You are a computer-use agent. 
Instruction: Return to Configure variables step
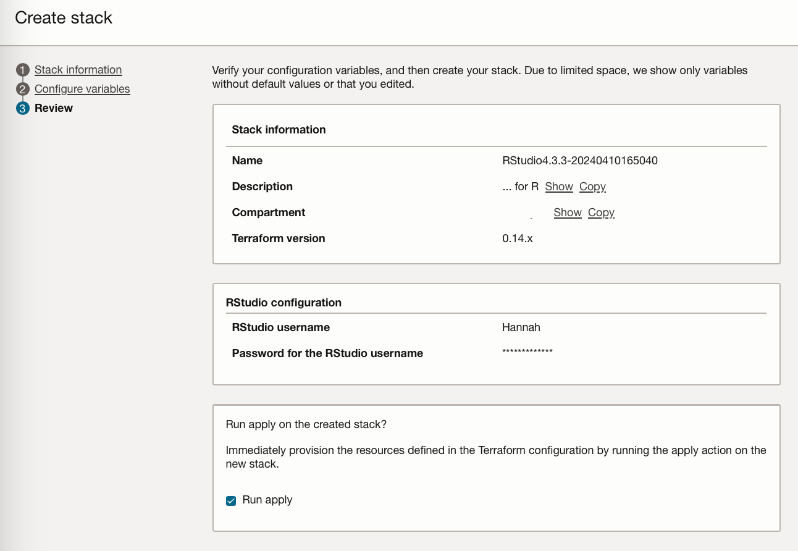[x=82, y=89]
